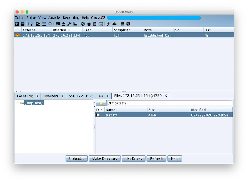This screenshot has height=182, width=248.
Task: Switch to session table view icon
Action: [x=44, y=24]
